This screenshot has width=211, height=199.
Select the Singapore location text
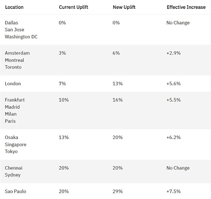coord(15,144)
